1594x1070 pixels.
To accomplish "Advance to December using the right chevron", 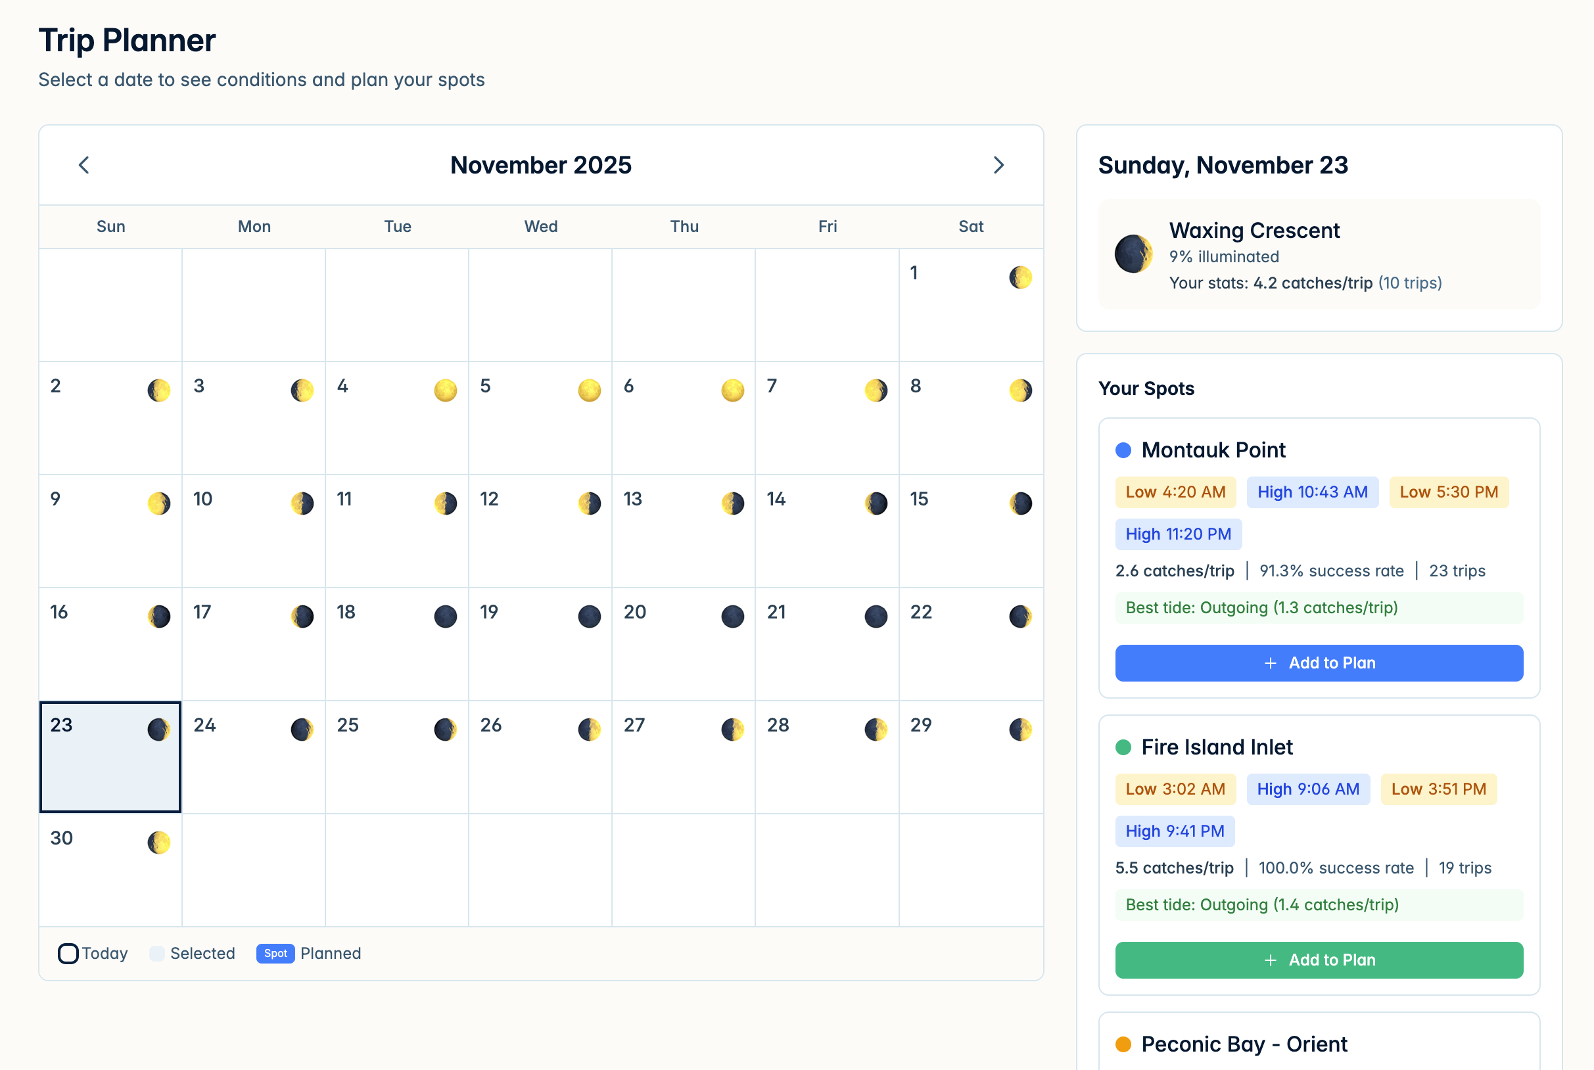I will (999, 165).
